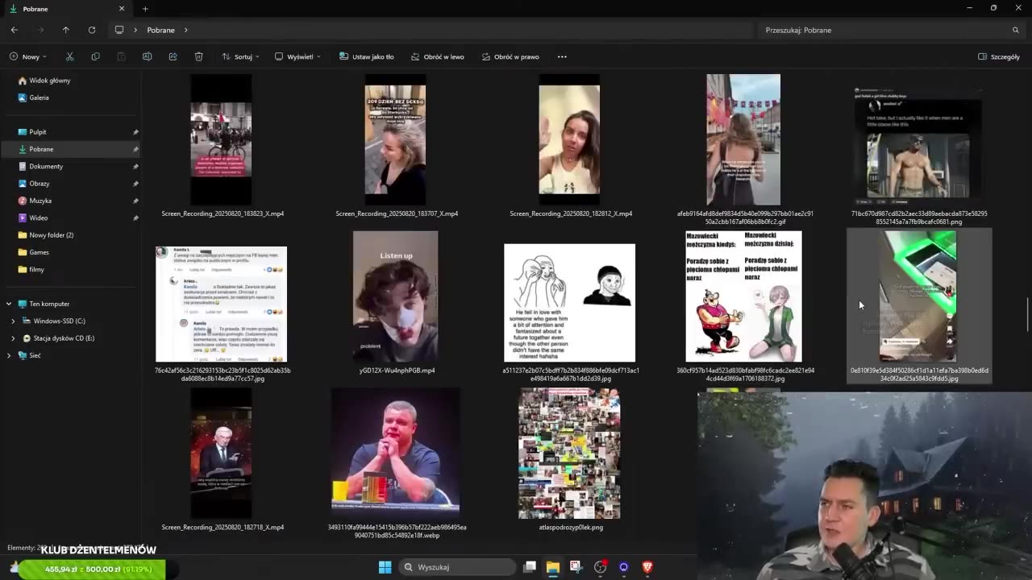
Task: Open Brave browser from the taskbar
Action: pos(647,567)
